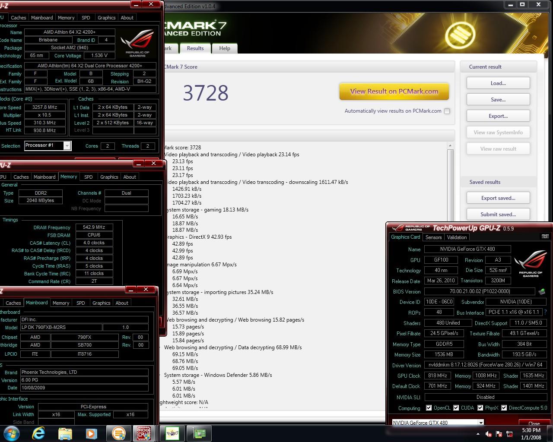Select the Video transcoding downscaling 1611.47 kB/s row
This screenshot has width=553, height=442.
[256, 182]
